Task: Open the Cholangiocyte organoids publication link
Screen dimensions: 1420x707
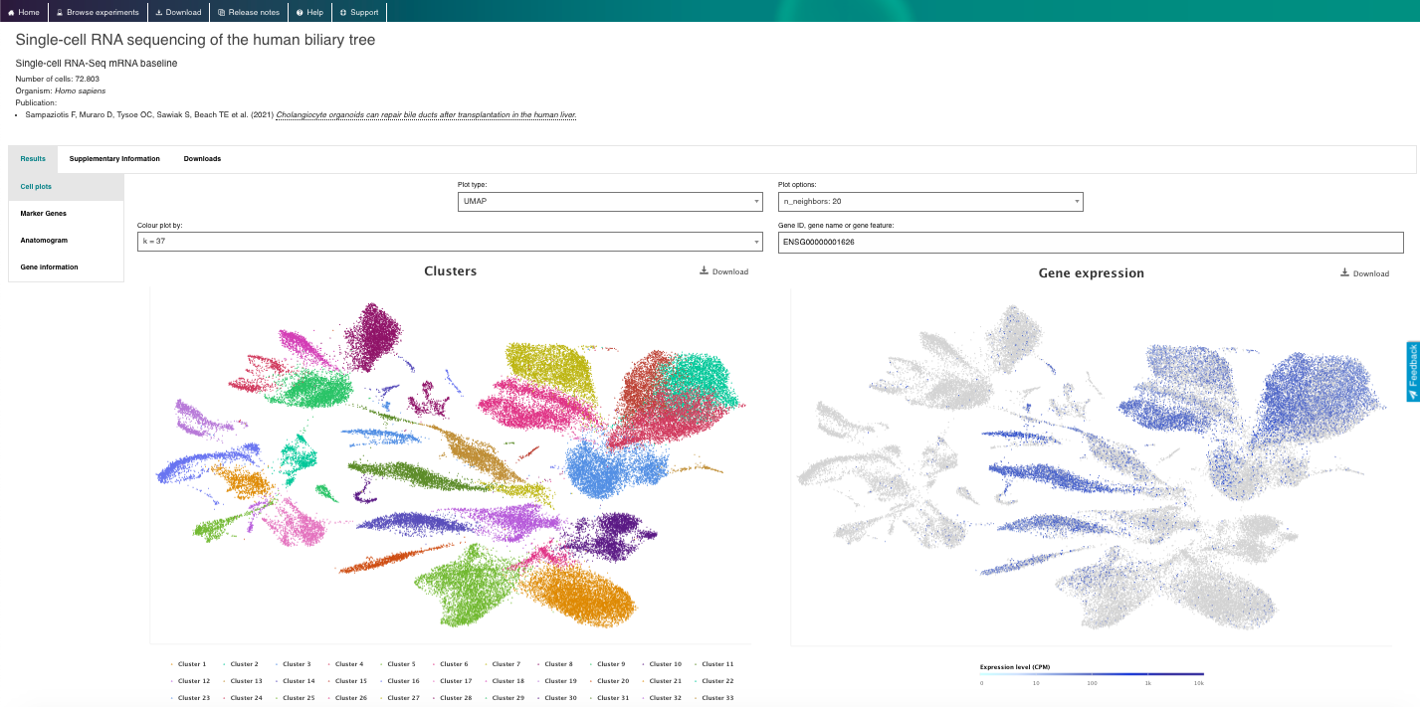Action: click(x=426, y=115)
